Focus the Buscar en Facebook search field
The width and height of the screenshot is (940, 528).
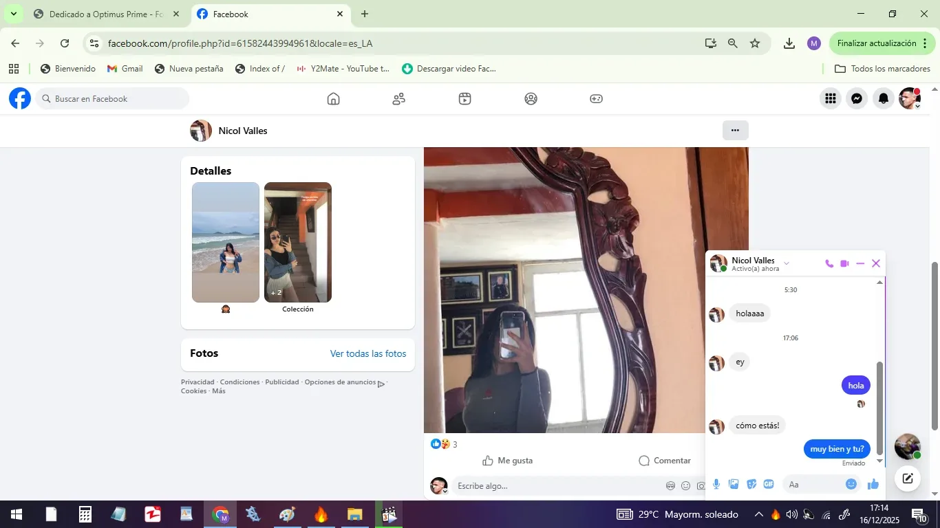click(x=112, y=99)
